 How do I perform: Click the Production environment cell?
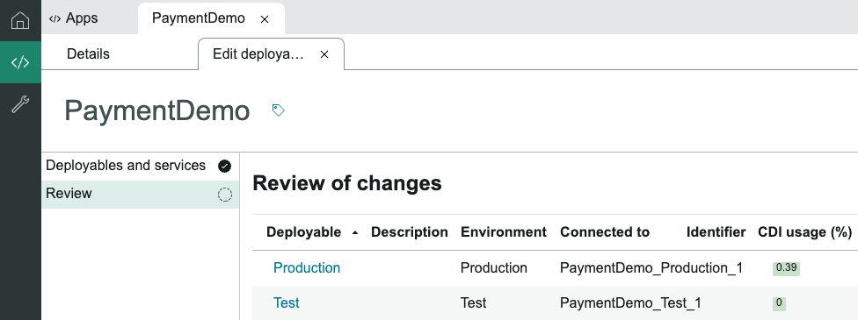493,267
